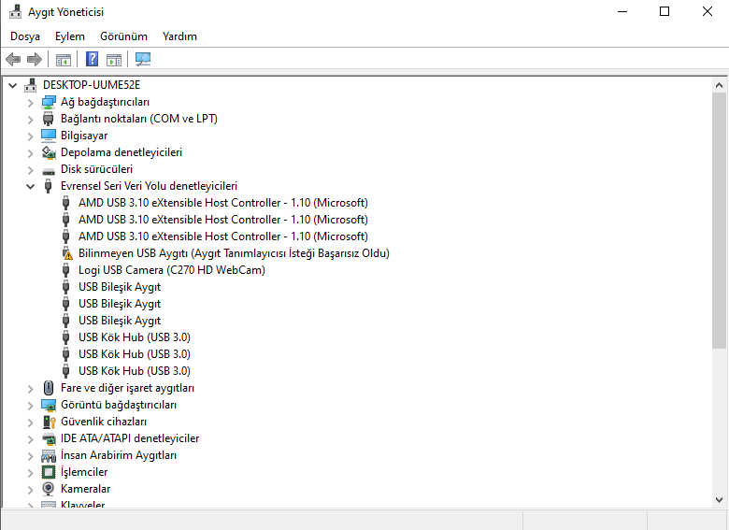Image resolution: width=729 pixels, height=530 pixels.
Task: Click the warning icon of Bilinmeyen USB Aygıtı
Action: [x=67, y=253]
